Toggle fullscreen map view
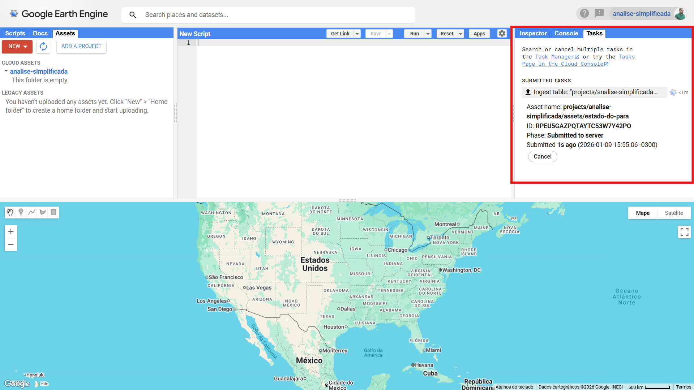Screen dimensions: 694x390 684,232
